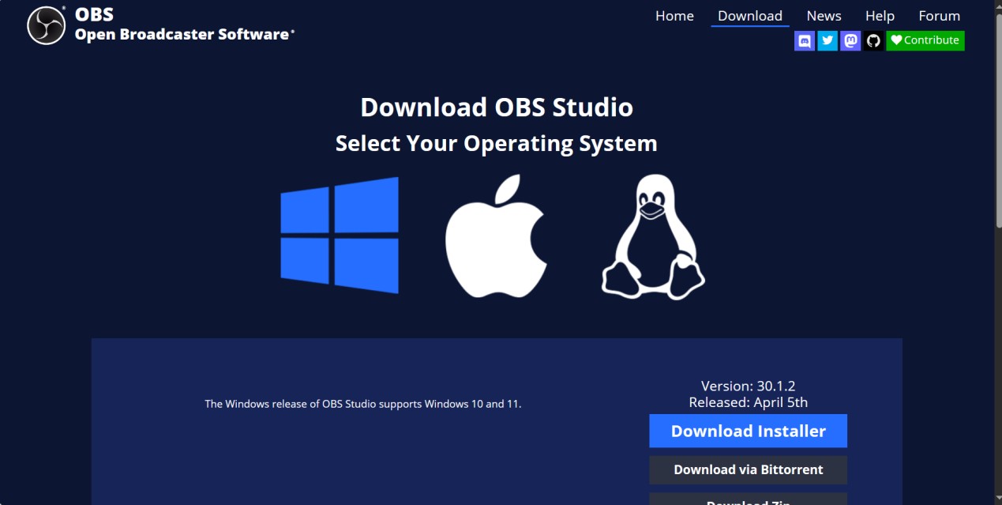Click the Download Installer button
Viewport: 1002px width, 505px height.
tap(749, 431)
